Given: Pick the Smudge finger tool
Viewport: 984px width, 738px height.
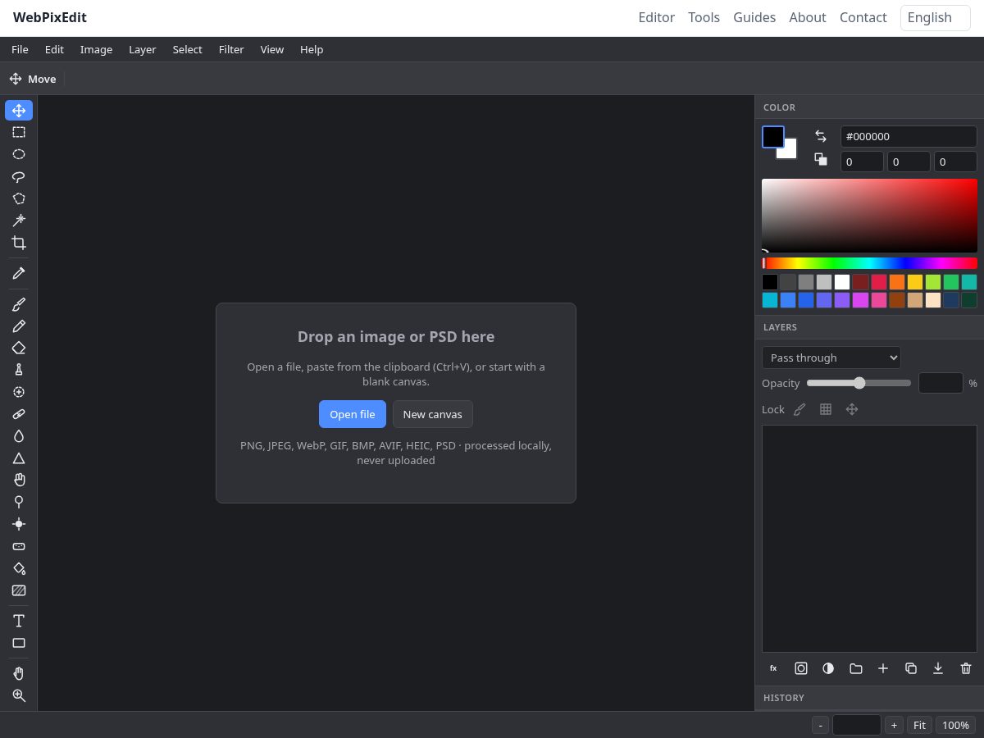Looking at the screenshot, I should pos(19,481).
